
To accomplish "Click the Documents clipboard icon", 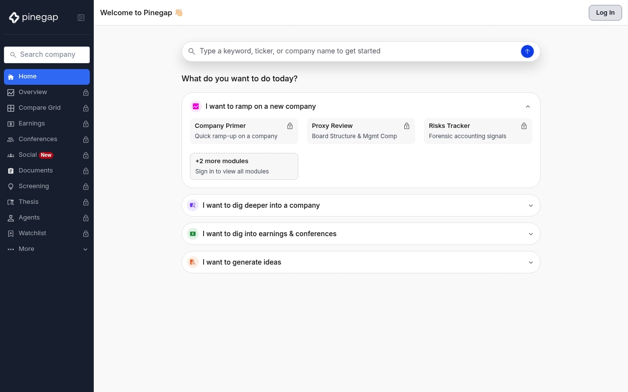I will (x=11, y=171).
